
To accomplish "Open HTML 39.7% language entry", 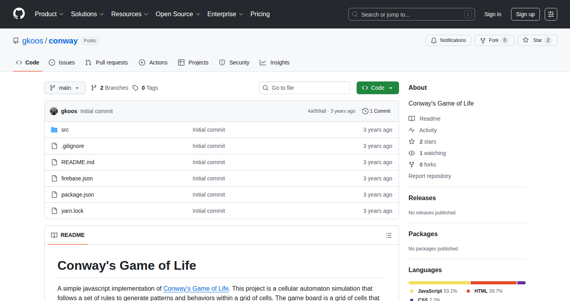I will pos(484,291).
